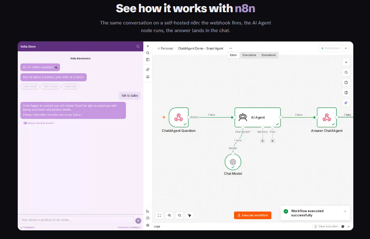The image size is (370, 239).
Task: Click the Chat Model* connector label
Action: [x=243, y=132]
